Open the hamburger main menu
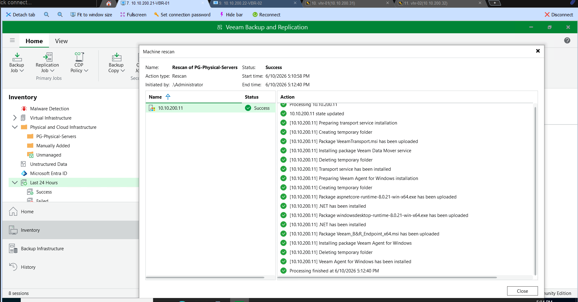This screenshot has height=302, width=578. 12,40
